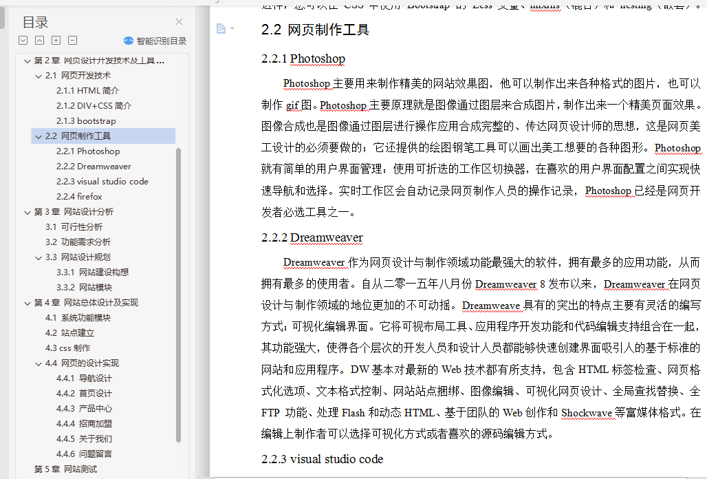The width and height of the screenshot is (707, 479).
Task: Open 2.1.3 bootstrap outline entry
Action: (x=86, y=121)
